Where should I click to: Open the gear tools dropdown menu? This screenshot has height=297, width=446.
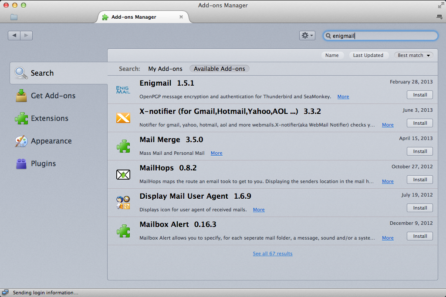(x=307, y=36)
